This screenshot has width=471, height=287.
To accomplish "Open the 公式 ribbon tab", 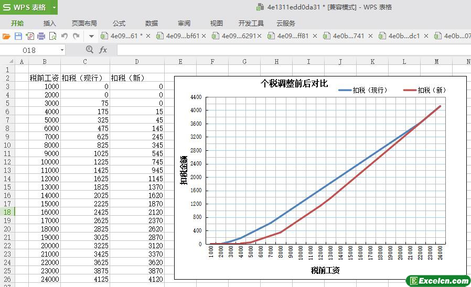I will point(119,23).
